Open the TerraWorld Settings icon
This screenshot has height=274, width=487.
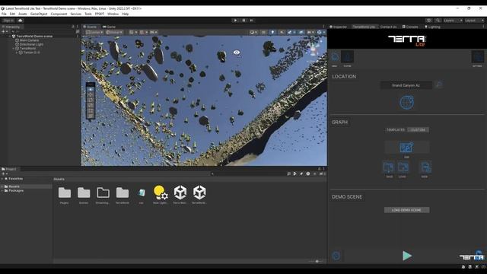[x=477, y=57]
